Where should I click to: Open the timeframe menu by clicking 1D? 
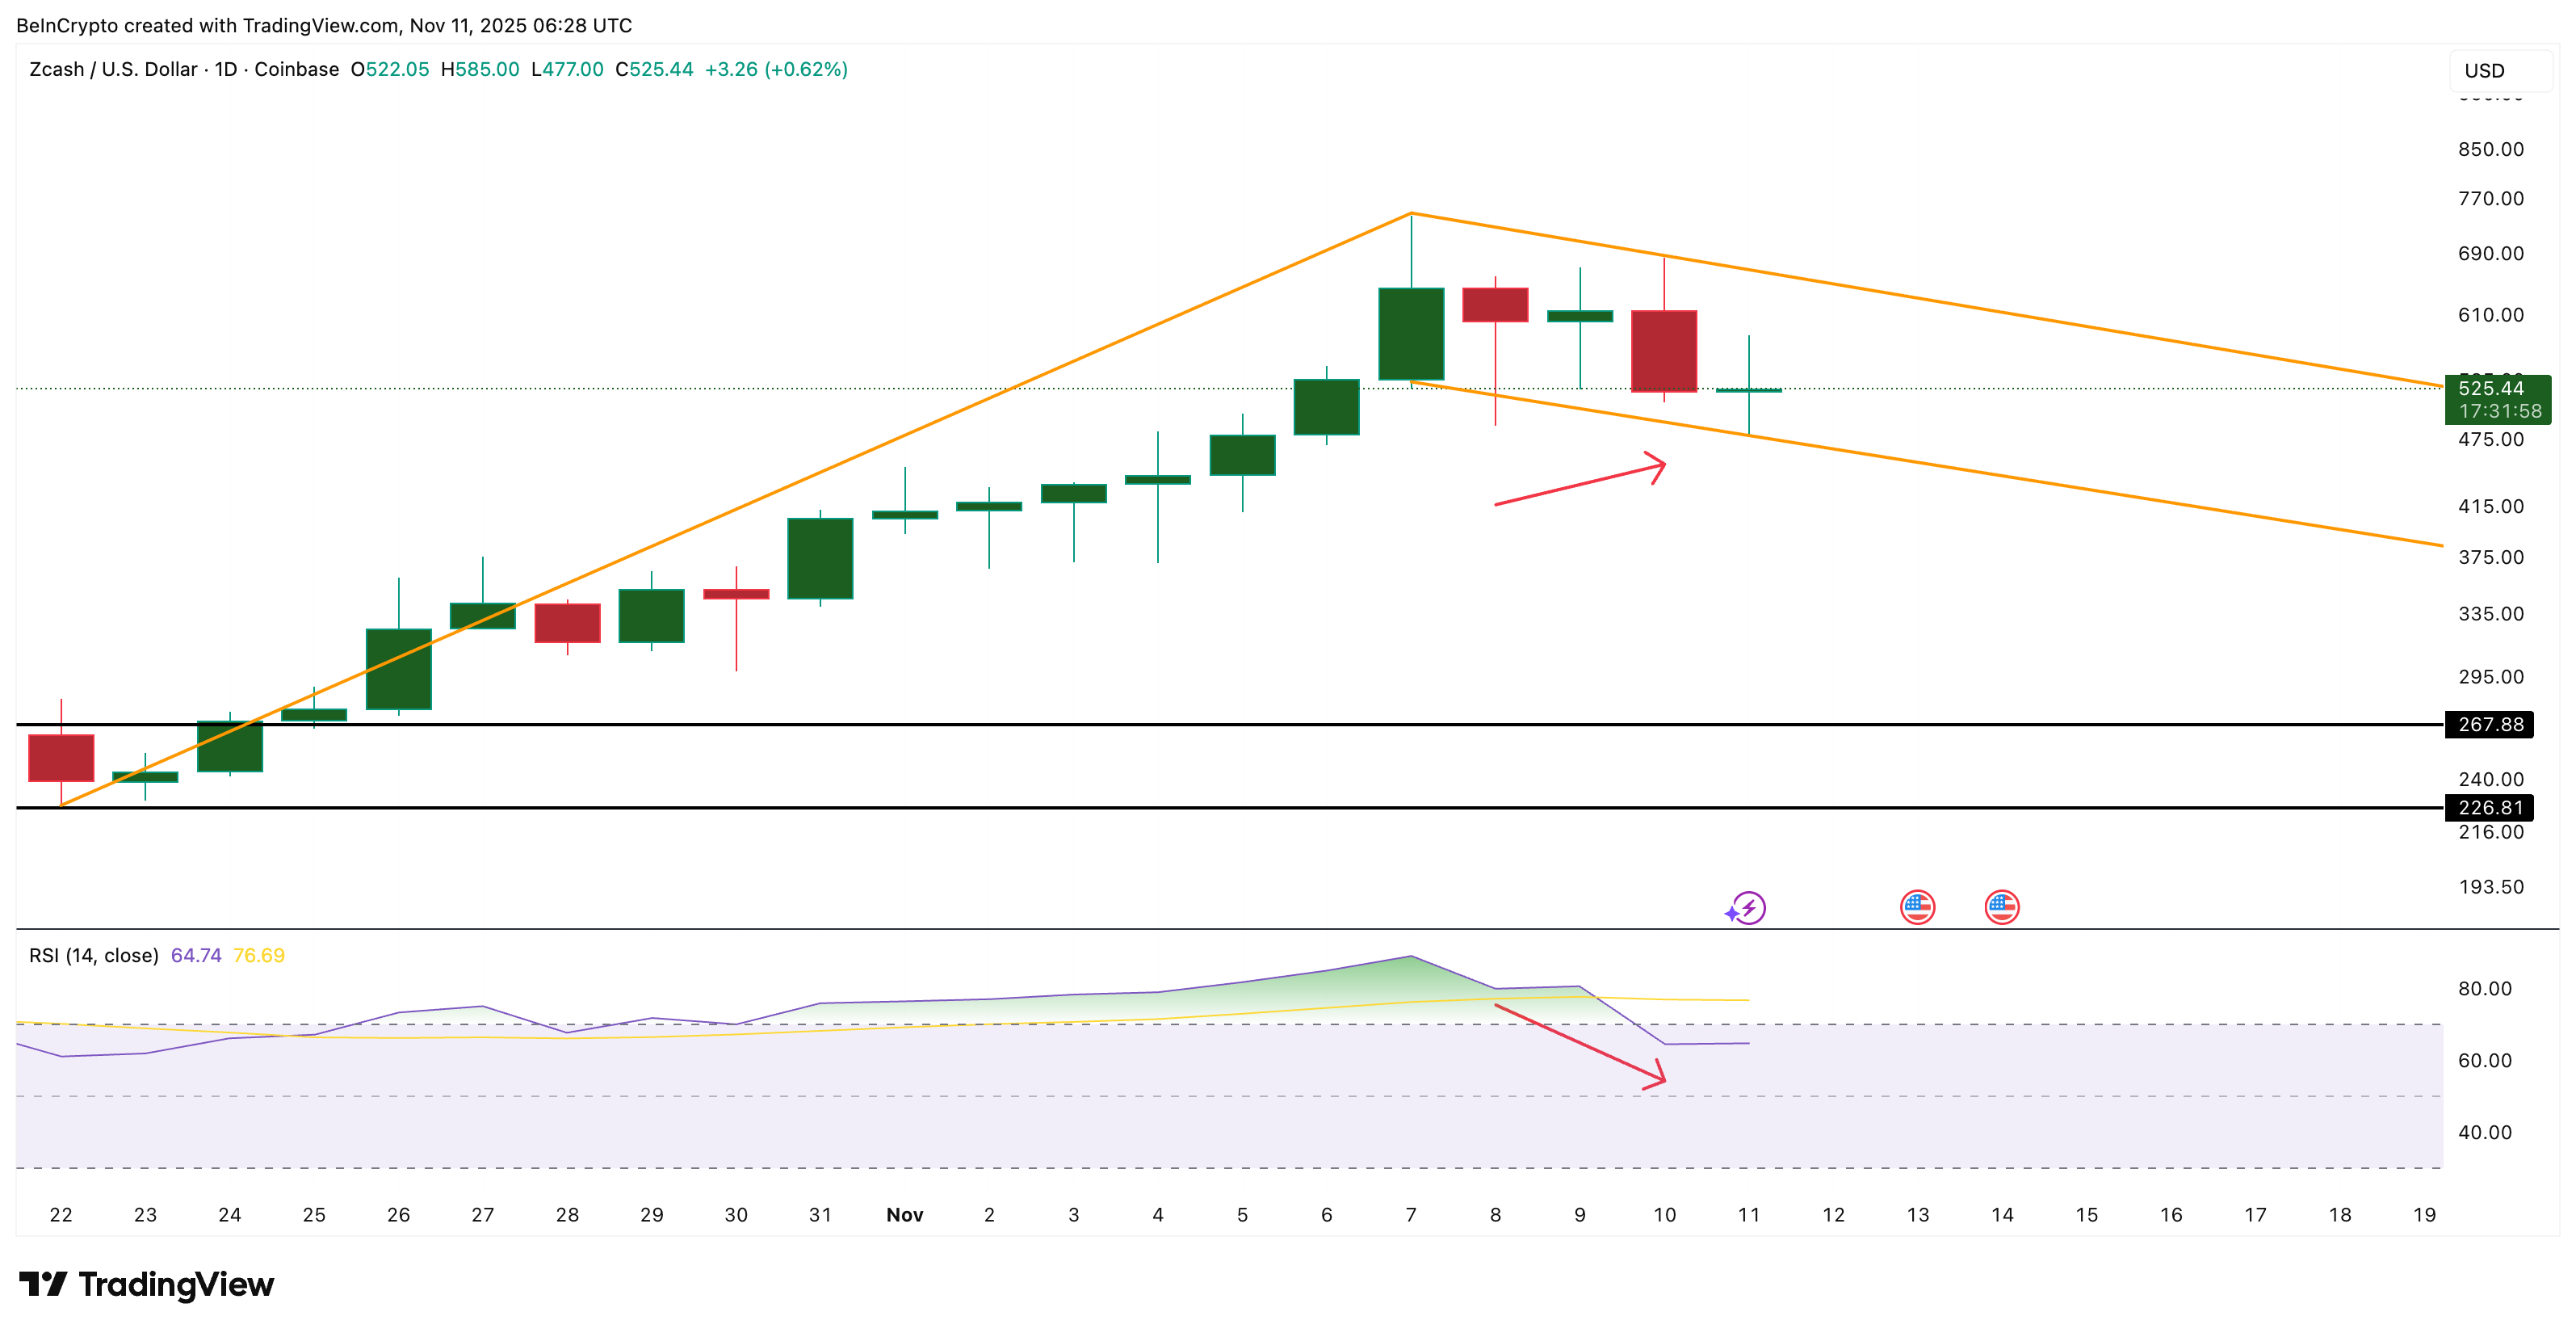click(x=226, y=70)
